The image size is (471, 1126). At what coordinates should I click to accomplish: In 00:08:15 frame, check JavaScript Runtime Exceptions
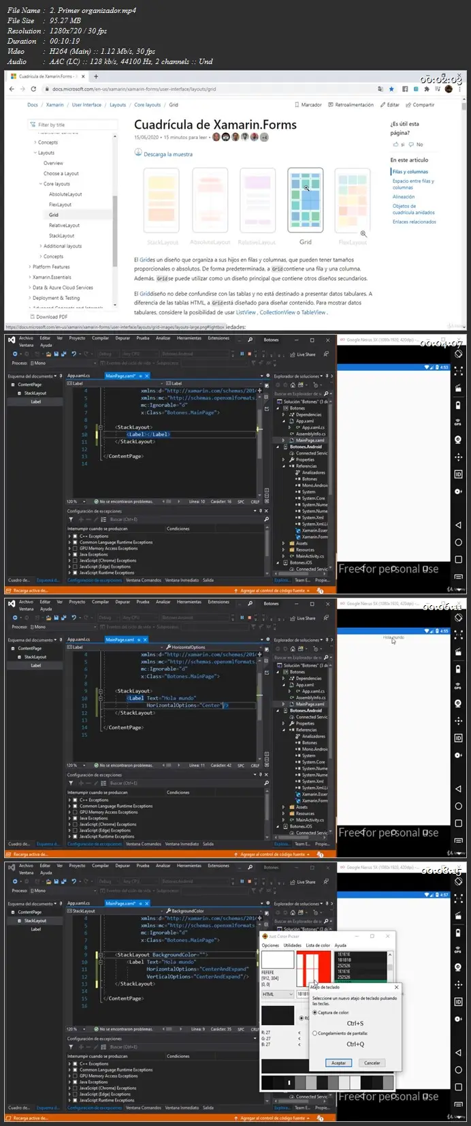click(x=75, y=1101)
